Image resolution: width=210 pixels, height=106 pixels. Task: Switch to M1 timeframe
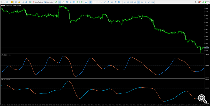coord(125,2)
